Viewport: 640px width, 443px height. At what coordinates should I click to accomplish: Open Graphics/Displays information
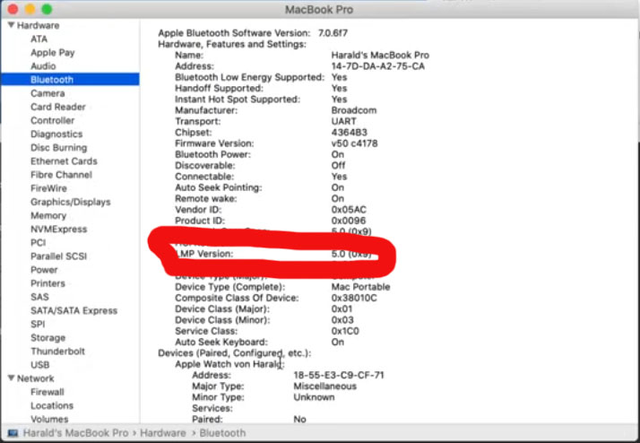click(71, 202)
